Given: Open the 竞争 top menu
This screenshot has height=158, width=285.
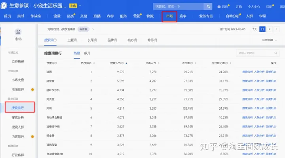Looking at the screenshot, I should click(183, 16).
